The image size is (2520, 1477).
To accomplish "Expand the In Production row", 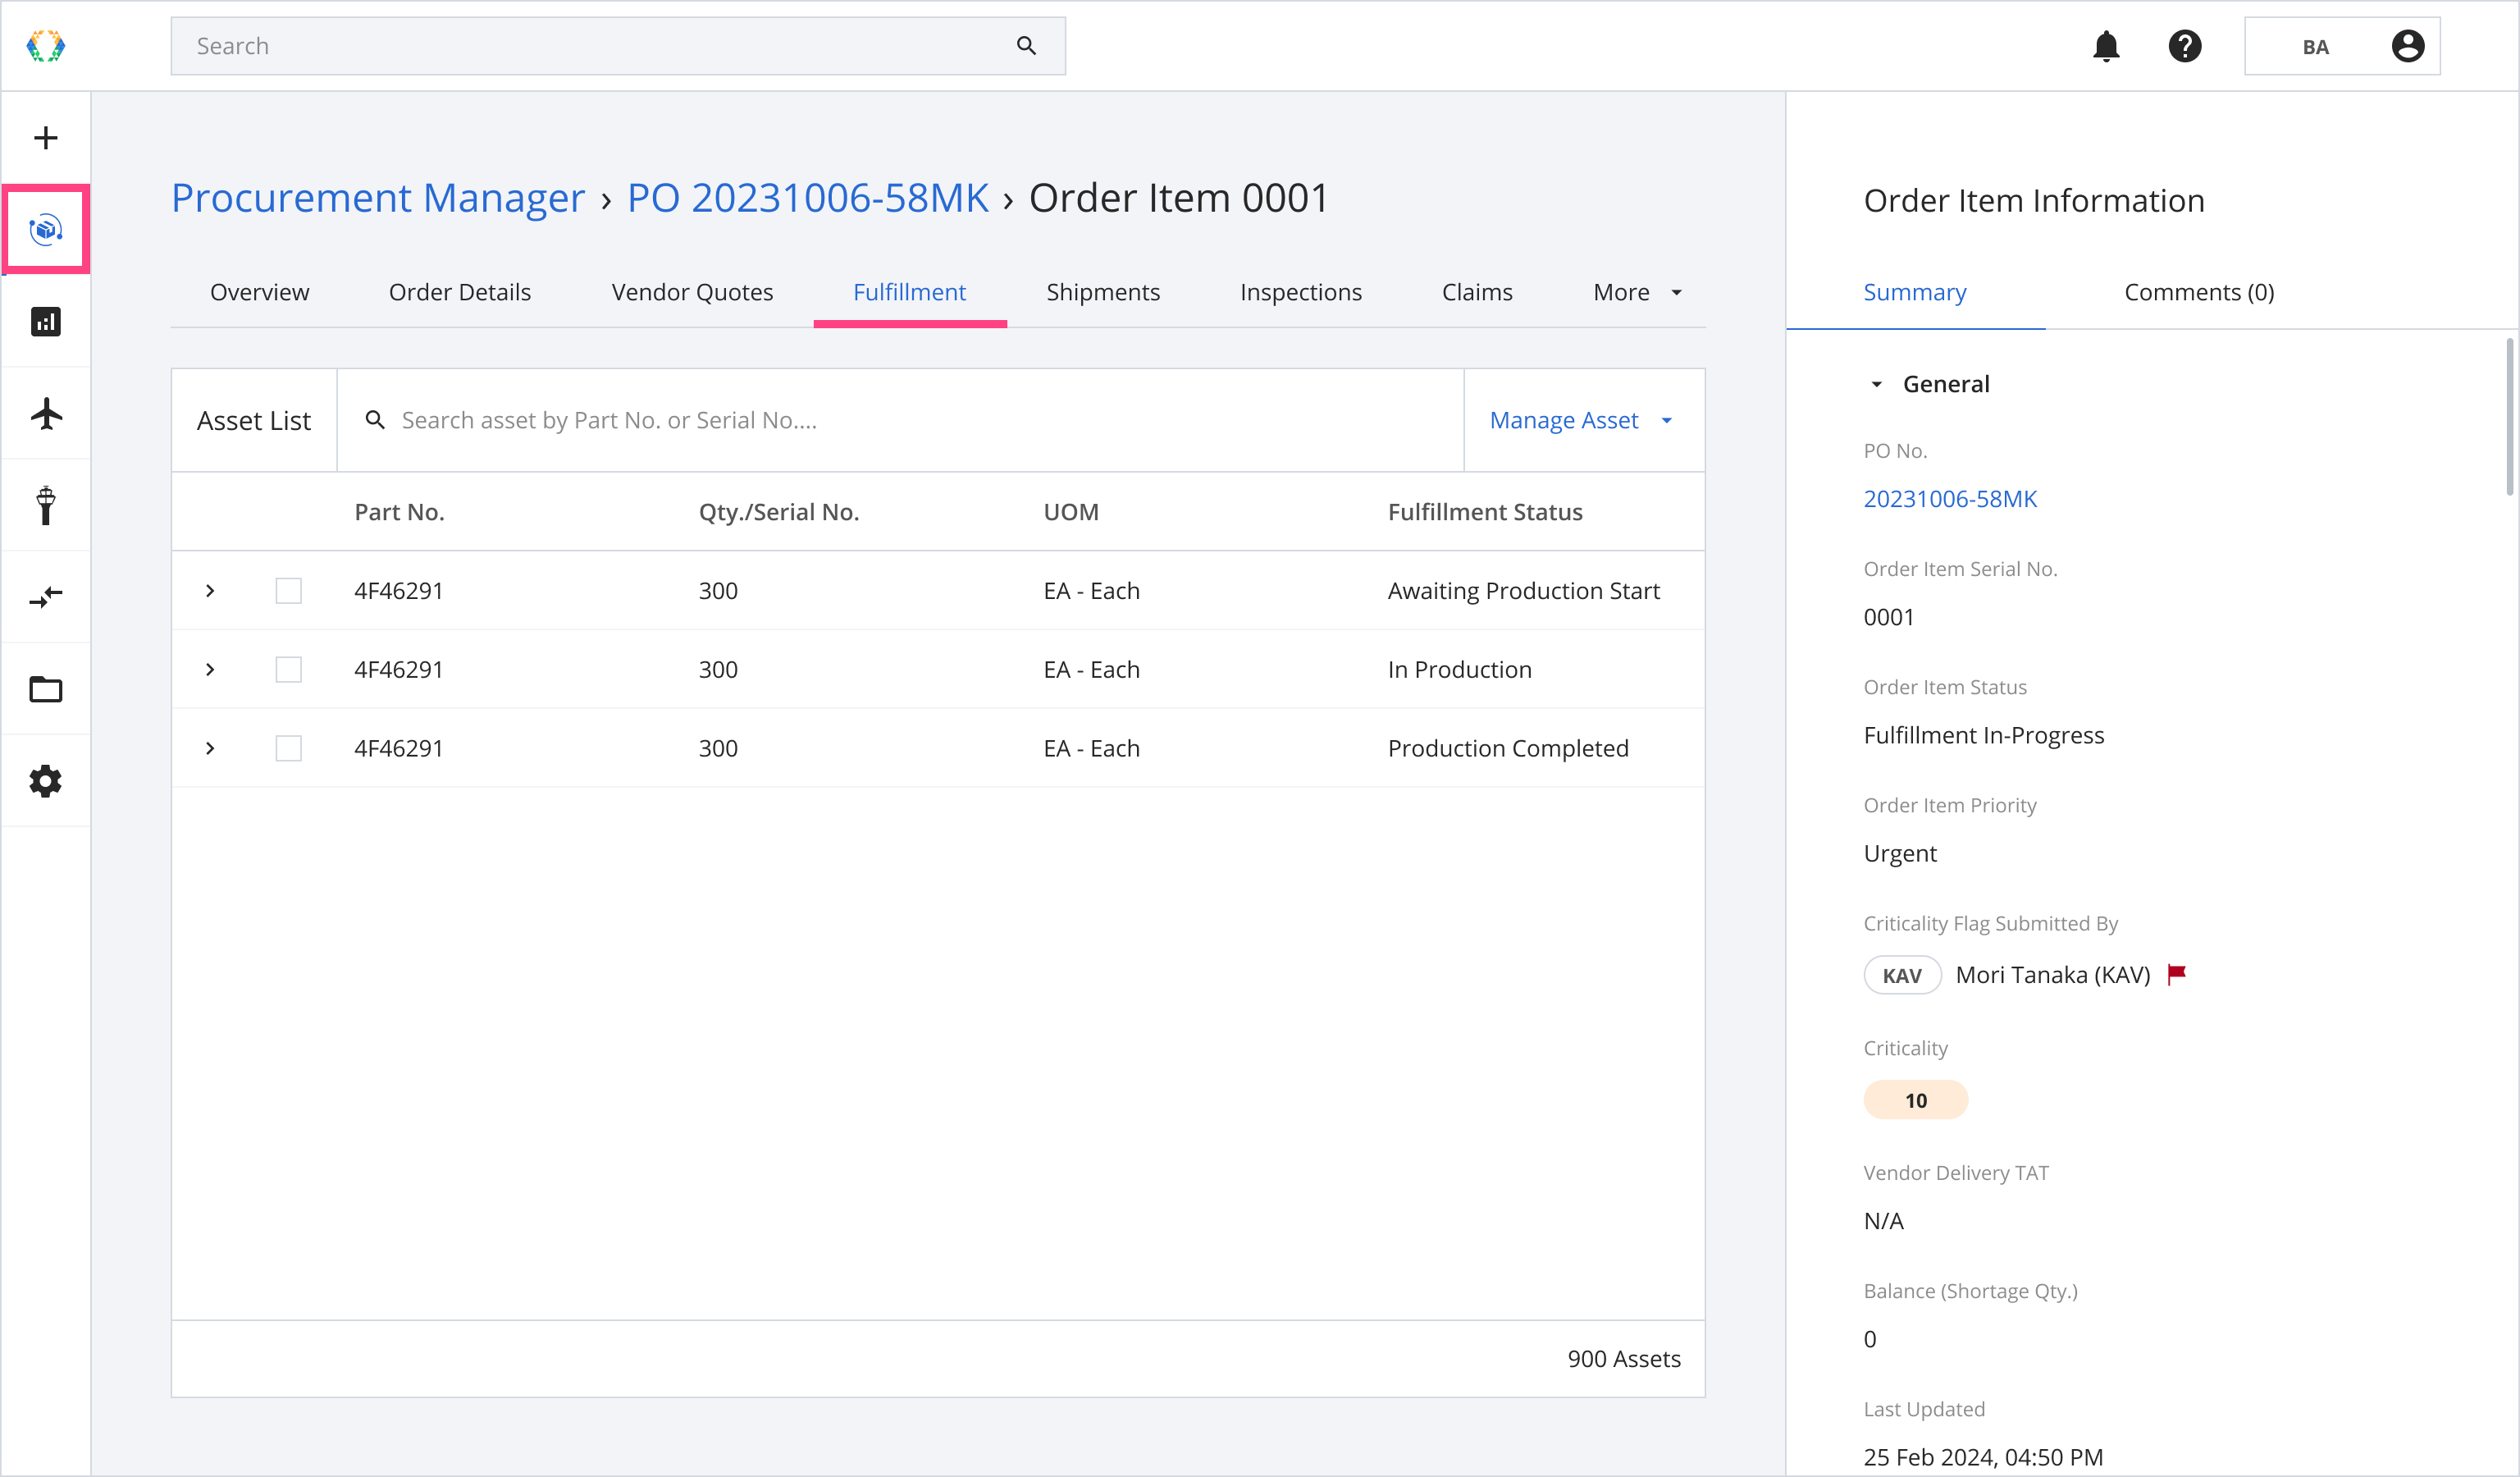I will (210, 670).
